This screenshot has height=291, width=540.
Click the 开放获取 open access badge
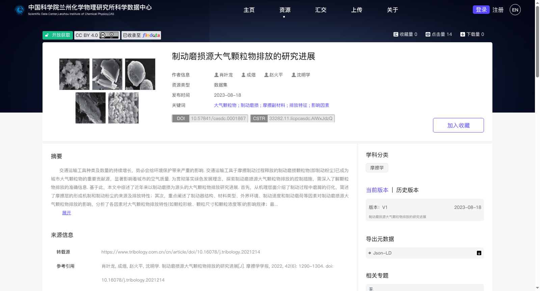click(x=58, y=35)
